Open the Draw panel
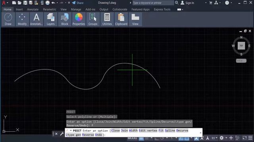The height and width of the screenshot is (142, 254). click(x=8, y=19)
